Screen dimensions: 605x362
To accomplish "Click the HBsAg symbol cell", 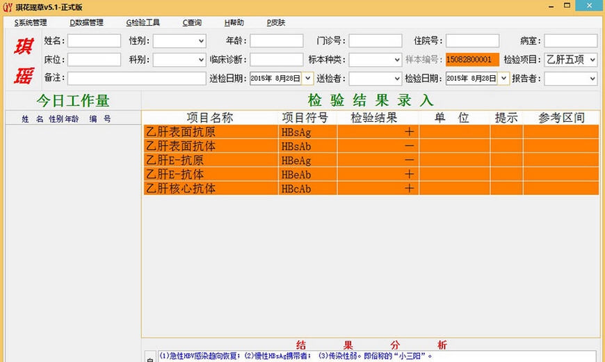I will click(307, 132).
